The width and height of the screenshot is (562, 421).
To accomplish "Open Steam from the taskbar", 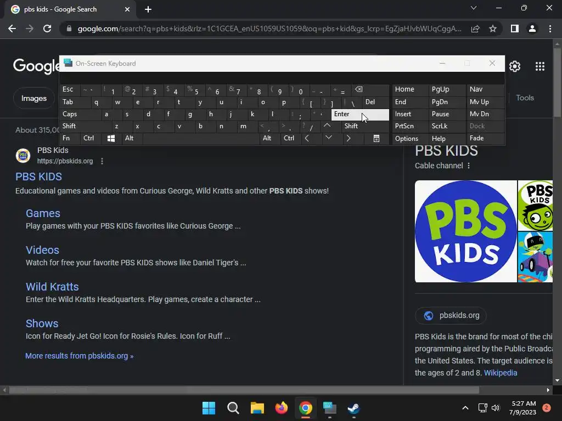I will tap(354, 408).
